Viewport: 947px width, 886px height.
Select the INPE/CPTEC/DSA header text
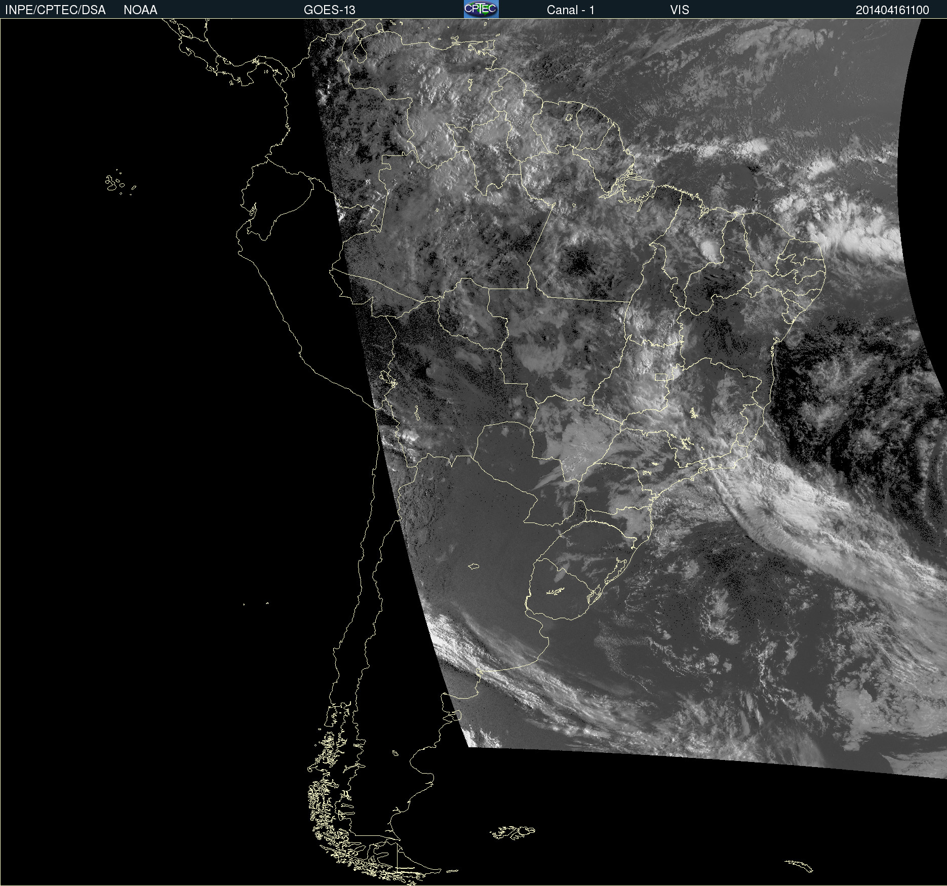point(55,10)
